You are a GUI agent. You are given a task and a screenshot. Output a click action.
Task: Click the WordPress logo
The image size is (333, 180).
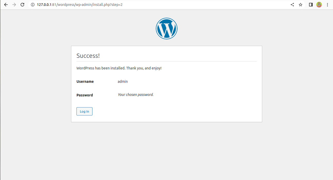(167, 29)
